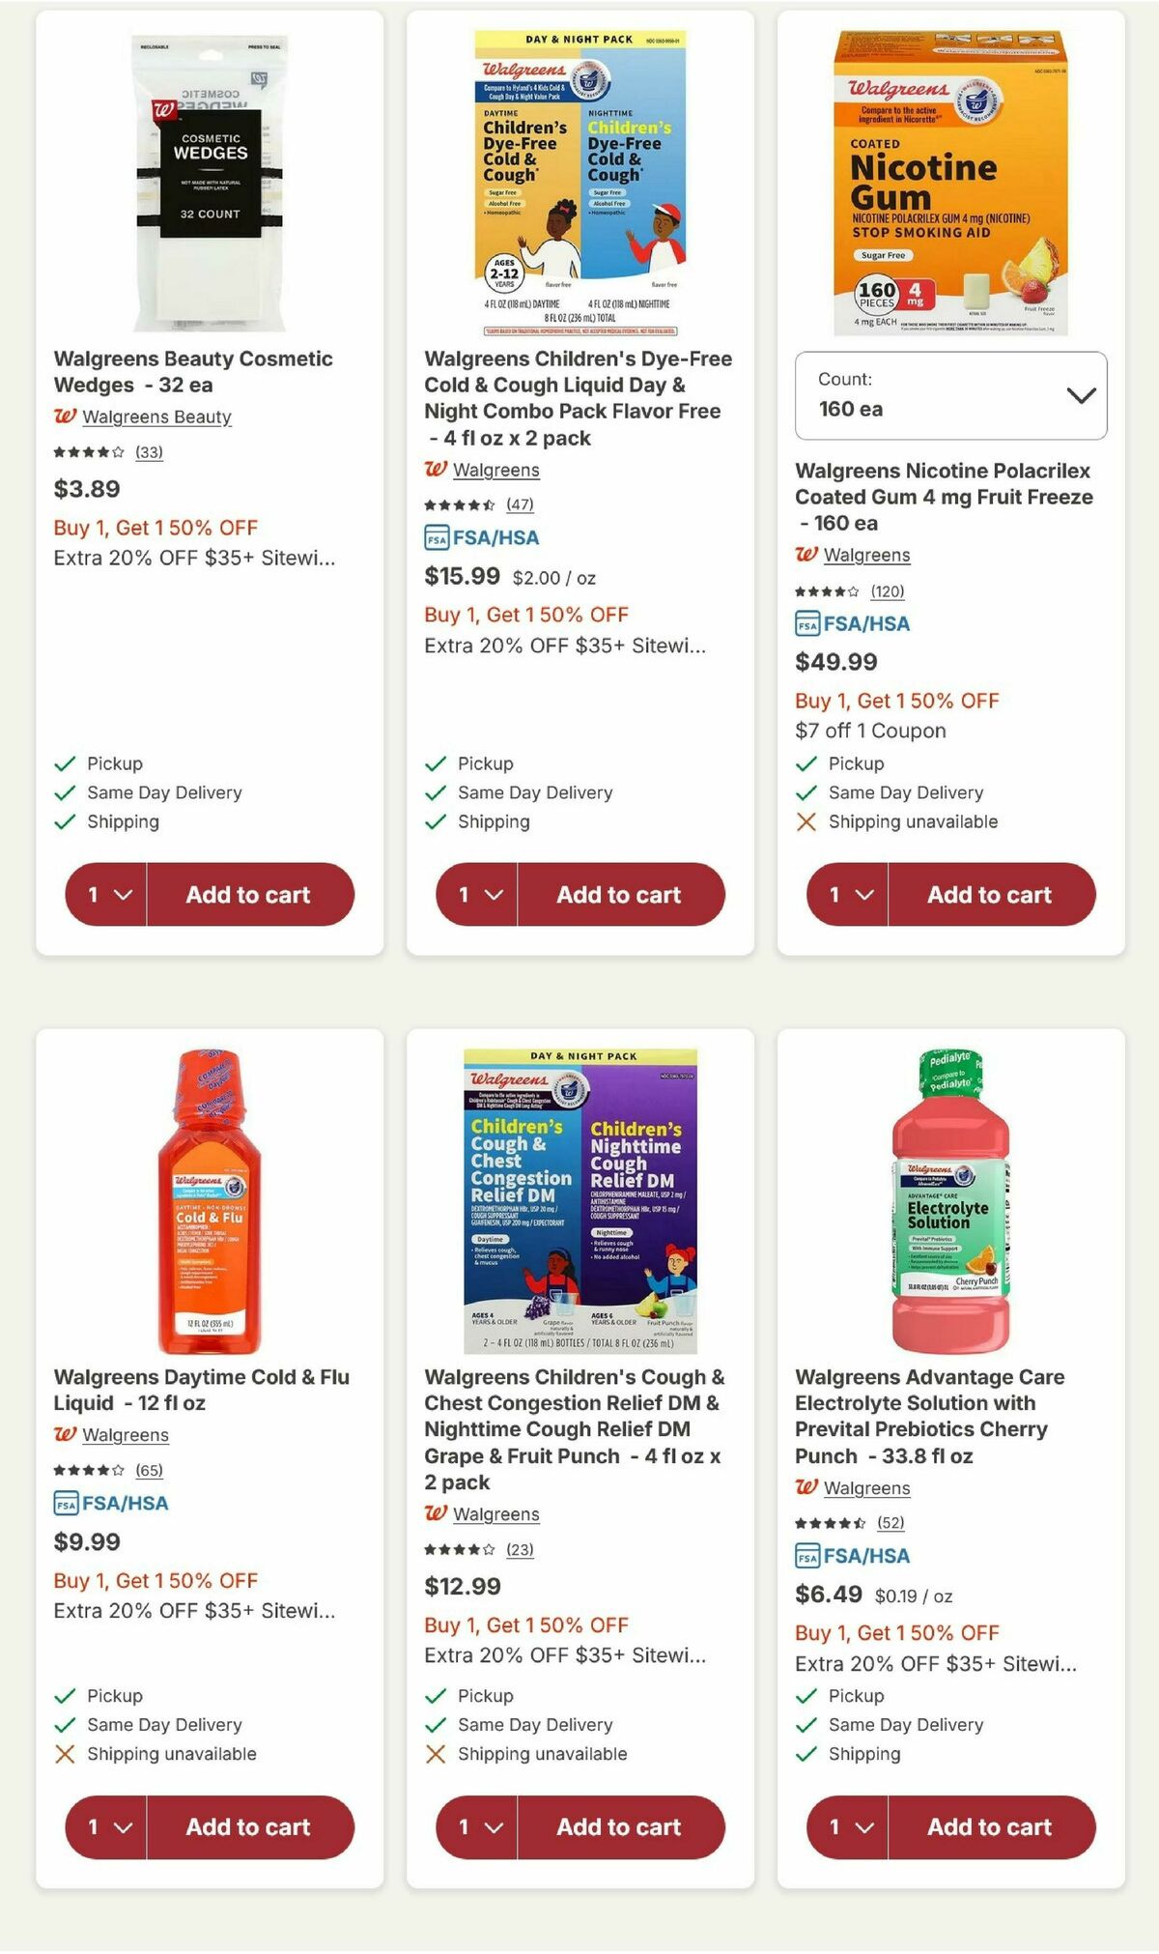Select the Walgreens W logo under Electrolyte Solution

[807, 1488]
